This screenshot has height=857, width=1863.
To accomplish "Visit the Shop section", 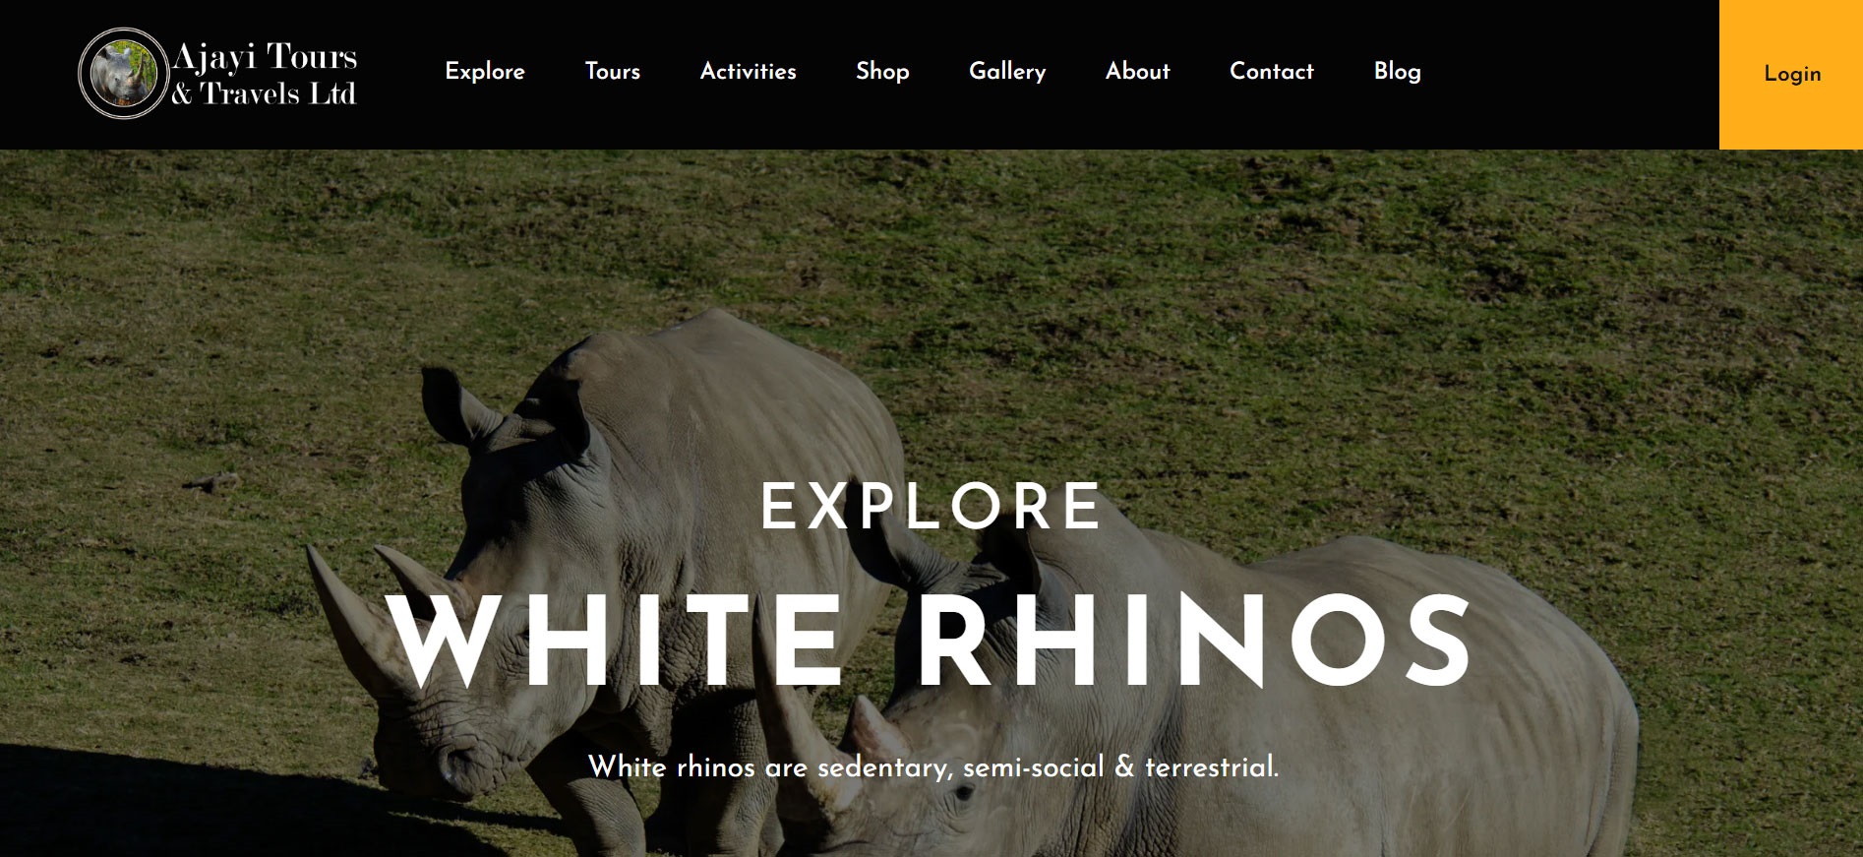I will click(882, 72).
